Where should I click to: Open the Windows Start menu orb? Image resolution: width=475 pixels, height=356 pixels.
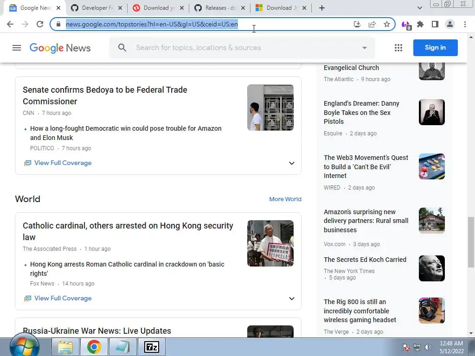point(24,347)
